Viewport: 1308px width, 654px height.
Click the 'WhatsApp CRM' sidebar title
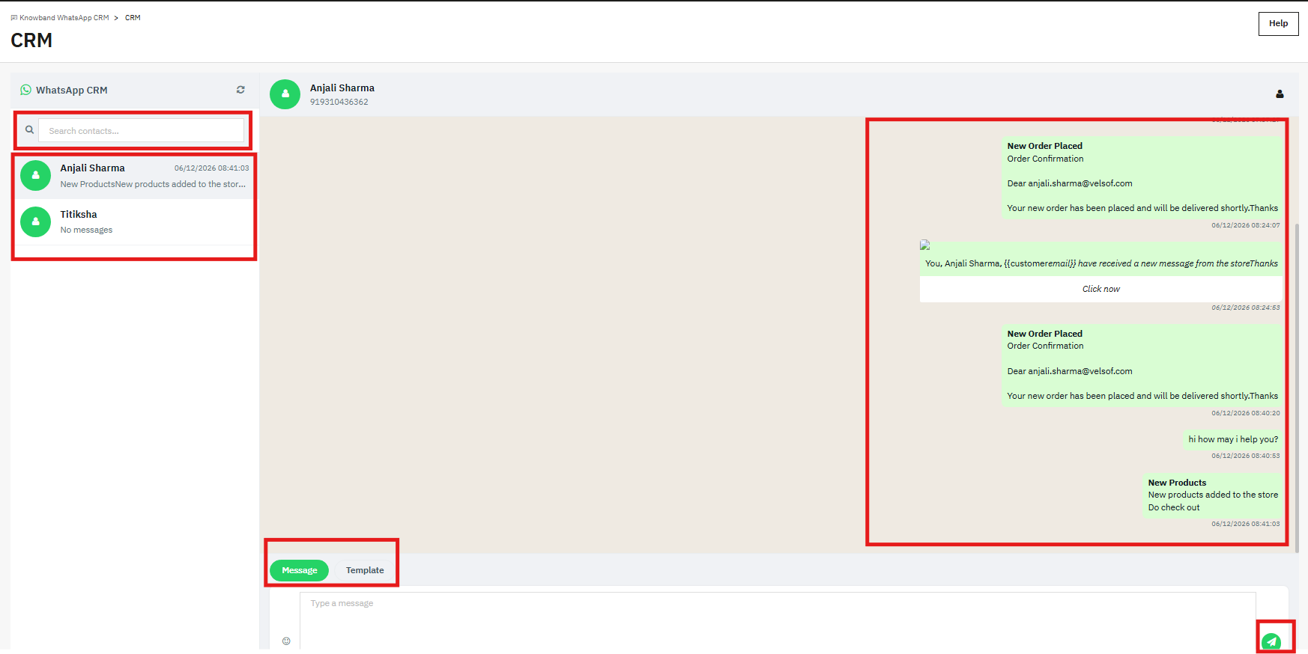point(72,90)
